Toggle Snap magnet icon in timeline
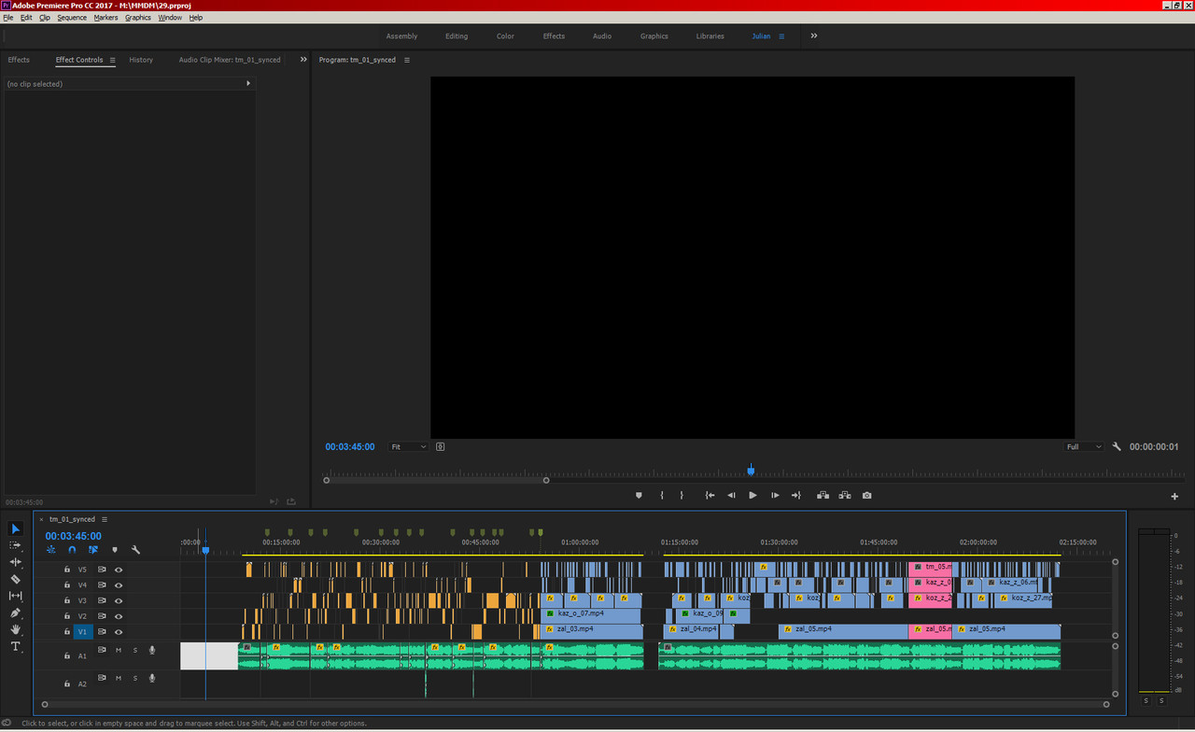1195x732 pixels. tap(72, 550)
